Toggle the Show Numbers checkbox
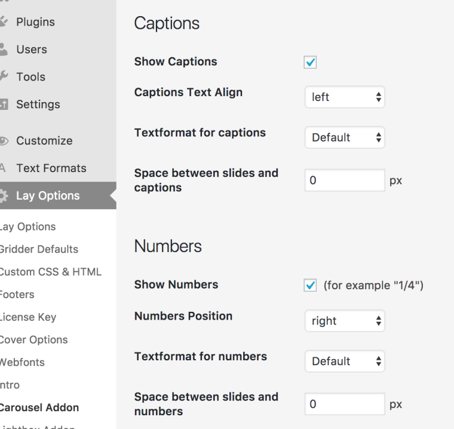Image resolution: width=454 pixels, height=429 pixels. tap(310, 286)
